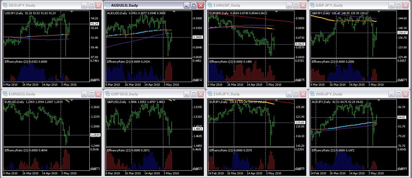Click the GBPUSD chart window icon
This screenshot has height=178, width=412.
pos(108,94)
